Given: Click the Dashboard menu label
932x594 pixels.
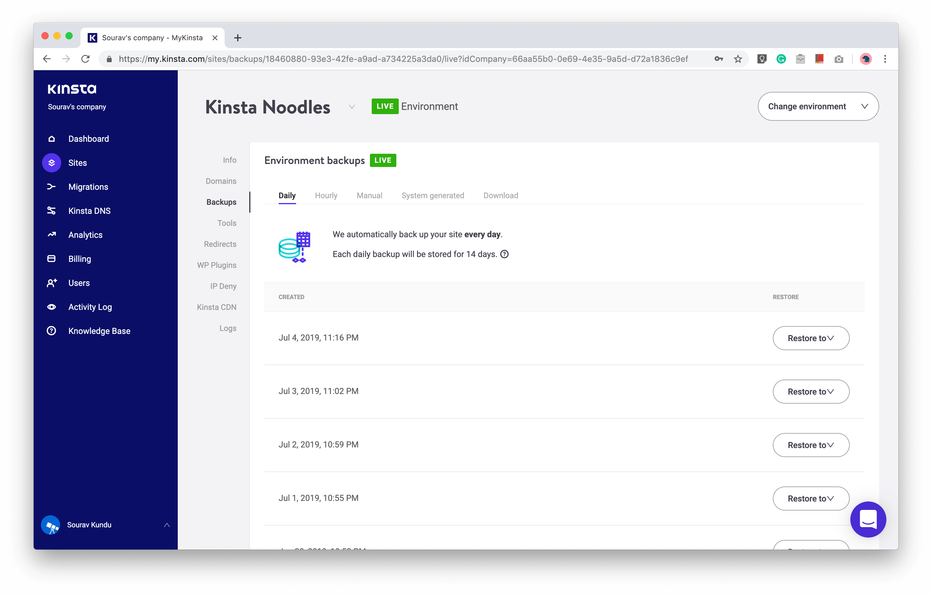Looking at the screenshot, I should tap(89, 139).
